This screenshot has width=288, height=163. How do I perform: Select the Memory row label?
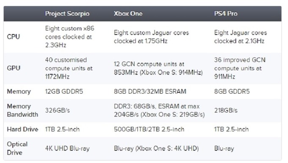[x=19, y=91]
